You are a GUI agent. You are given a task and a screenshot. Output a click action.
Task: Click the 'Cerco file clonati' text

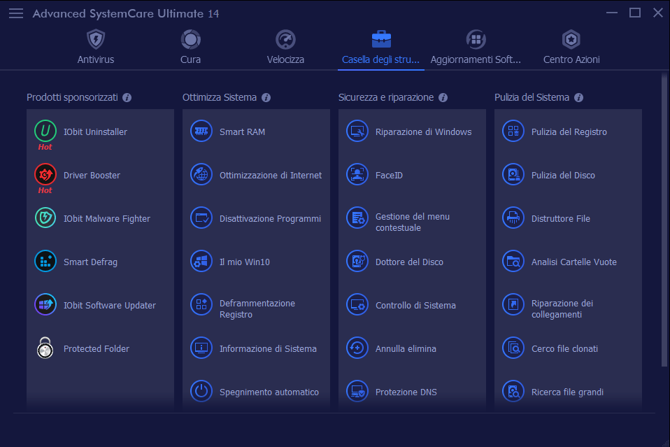564,348
